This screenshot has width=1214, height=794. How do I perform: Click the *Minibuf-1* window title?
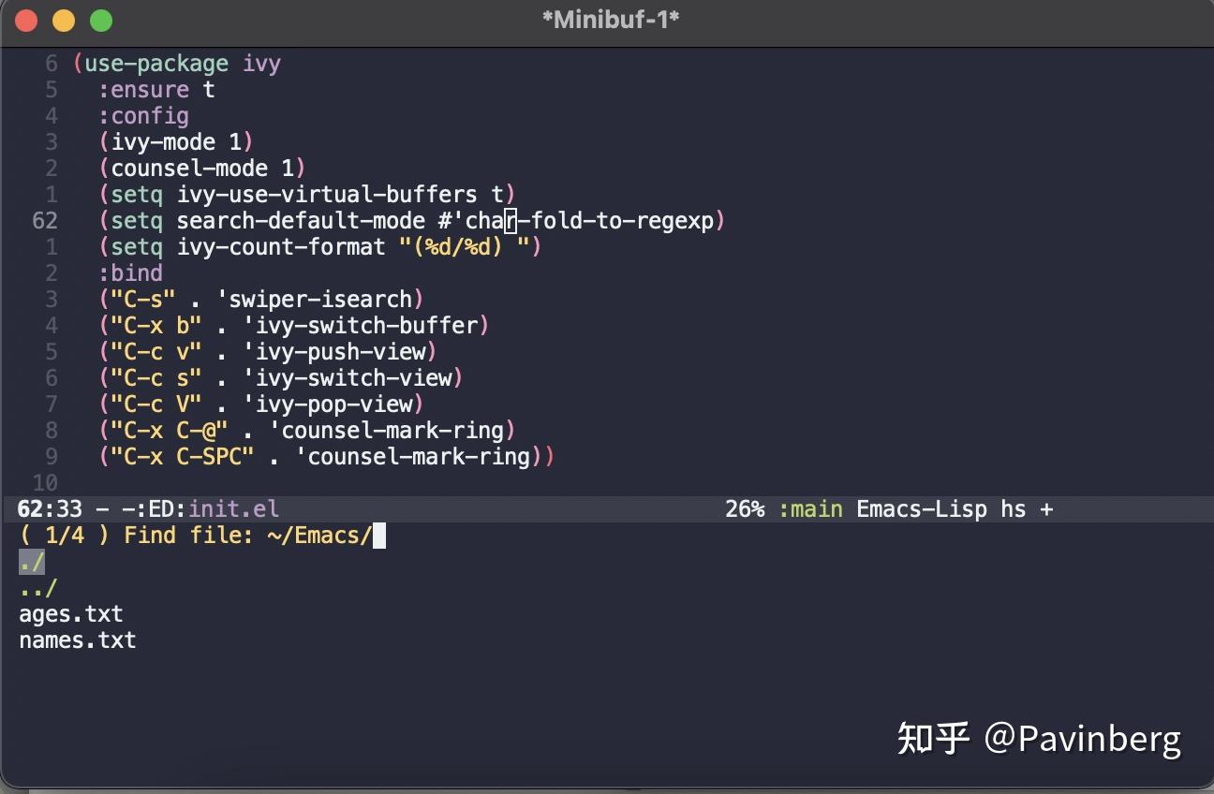tap(609, 19)
